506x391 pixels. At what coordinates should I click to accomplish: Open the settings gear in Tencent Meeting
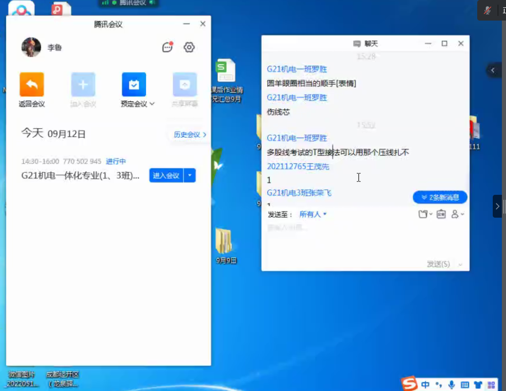point(189,47)
